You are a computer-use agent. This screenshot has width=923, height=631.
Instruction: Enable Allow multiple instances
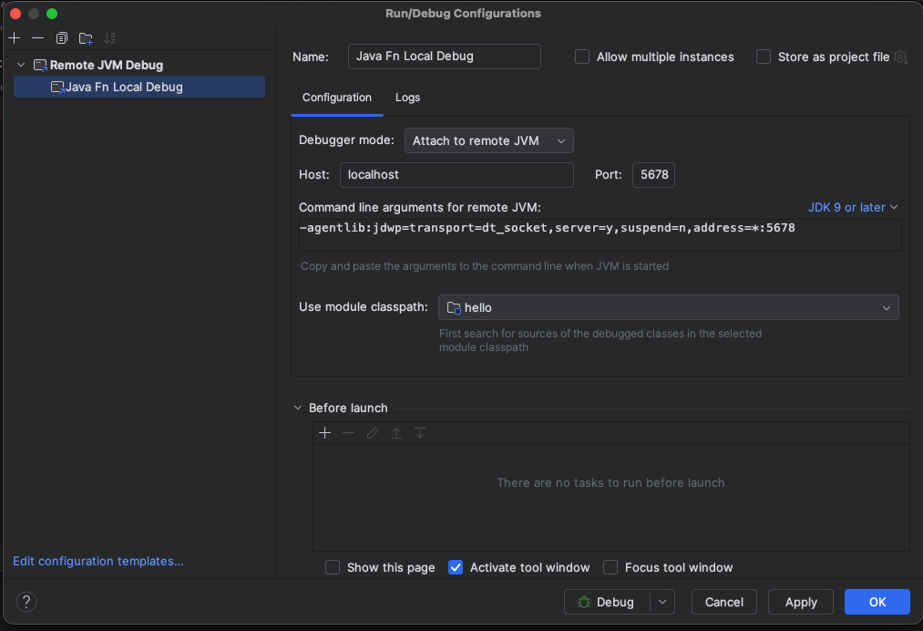(582, 57)
